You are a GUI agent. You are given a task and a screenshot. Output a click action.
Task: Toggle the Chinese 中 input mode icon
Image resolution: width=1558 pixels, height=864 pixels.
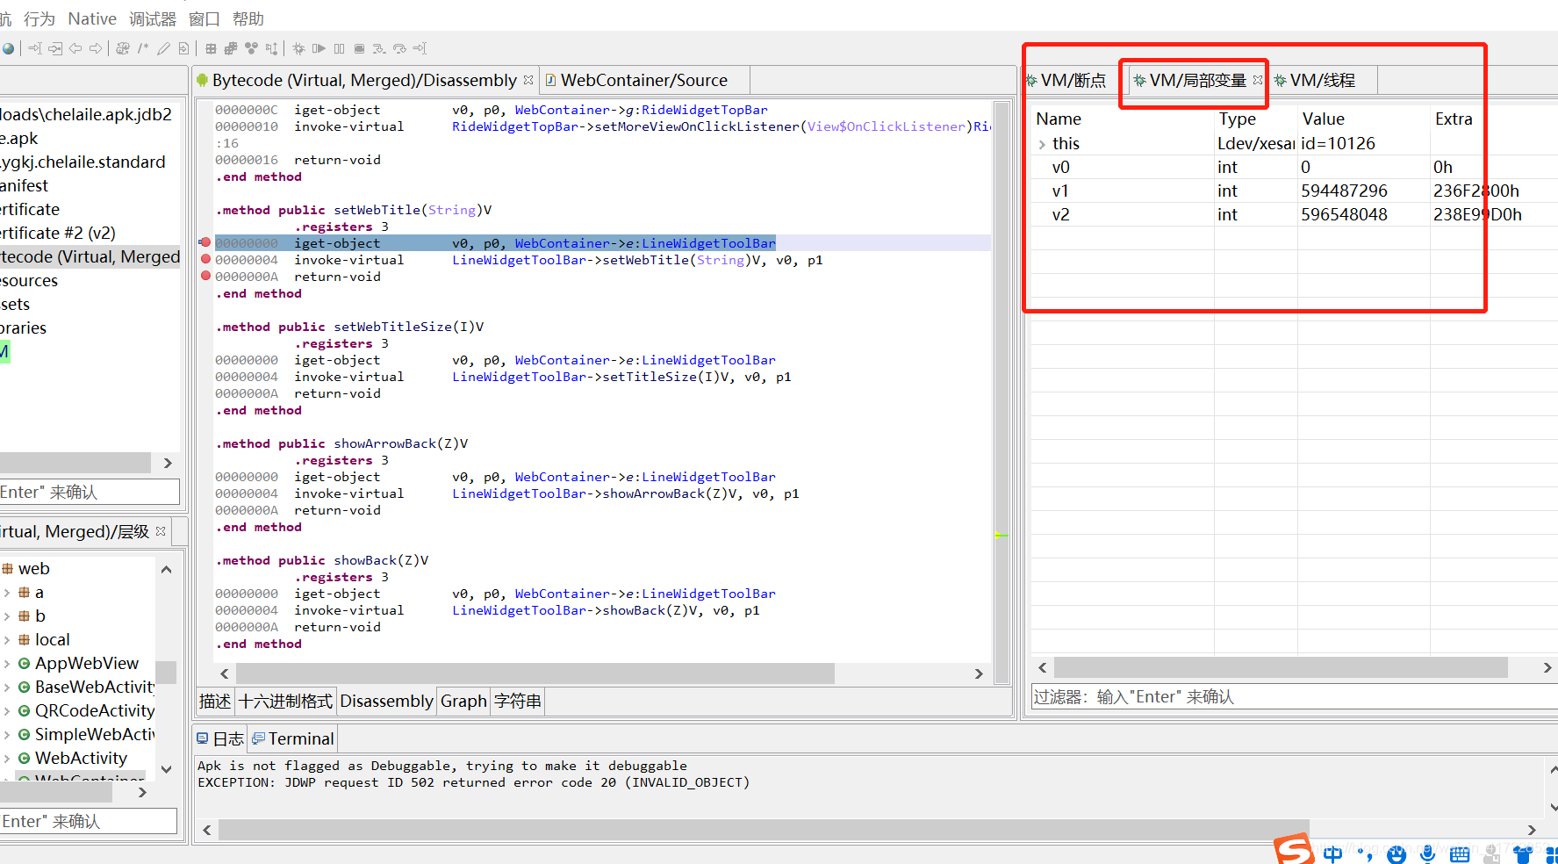1332,854
